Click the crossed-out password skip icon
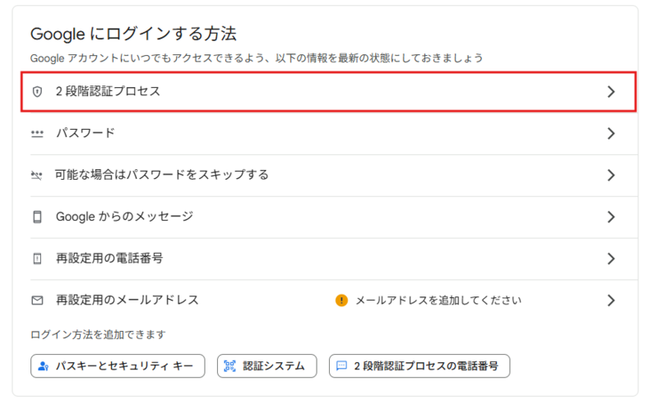This screenshot has width=658, height=404. click(x=37, y=175)
